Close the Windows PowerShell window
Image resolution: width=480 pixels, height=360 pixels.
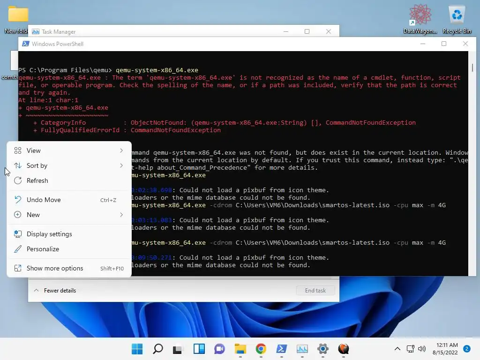[x=465, y=44]
